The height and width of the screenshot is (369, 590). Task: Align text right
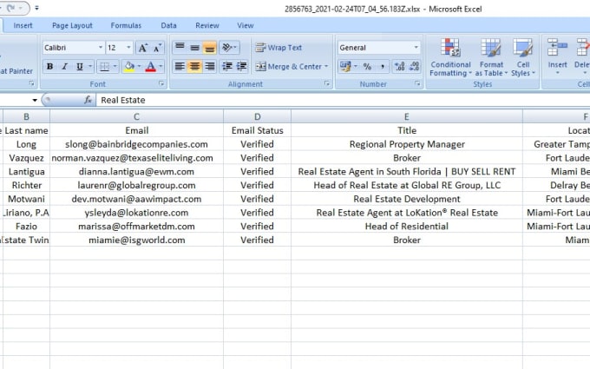point(210,67)
